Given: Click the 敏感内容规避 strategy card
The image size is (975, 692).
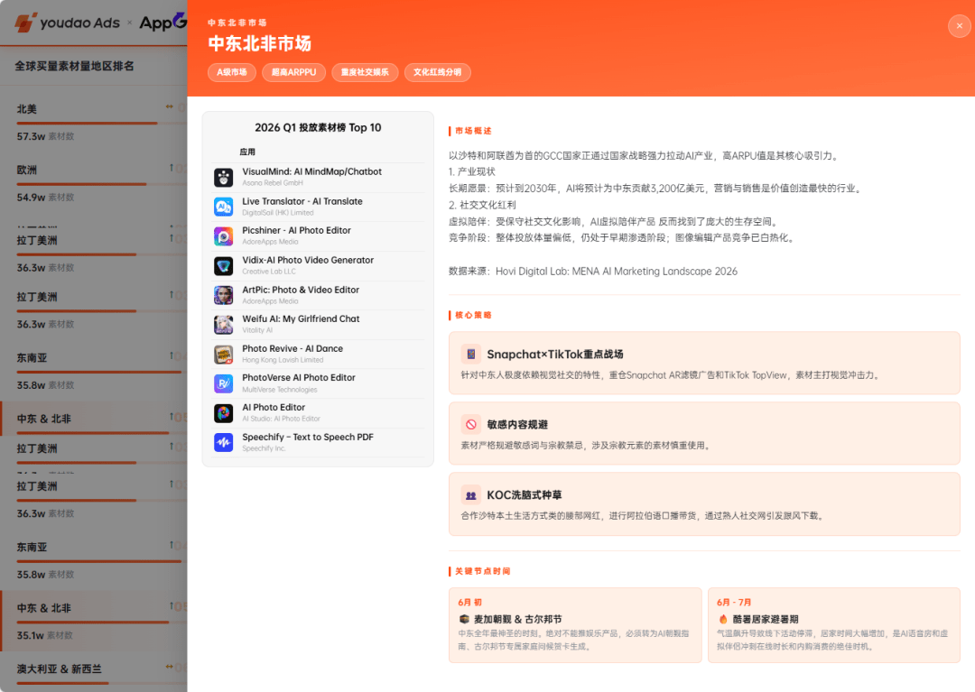Looking at the screenshot, I should [704, 434].
